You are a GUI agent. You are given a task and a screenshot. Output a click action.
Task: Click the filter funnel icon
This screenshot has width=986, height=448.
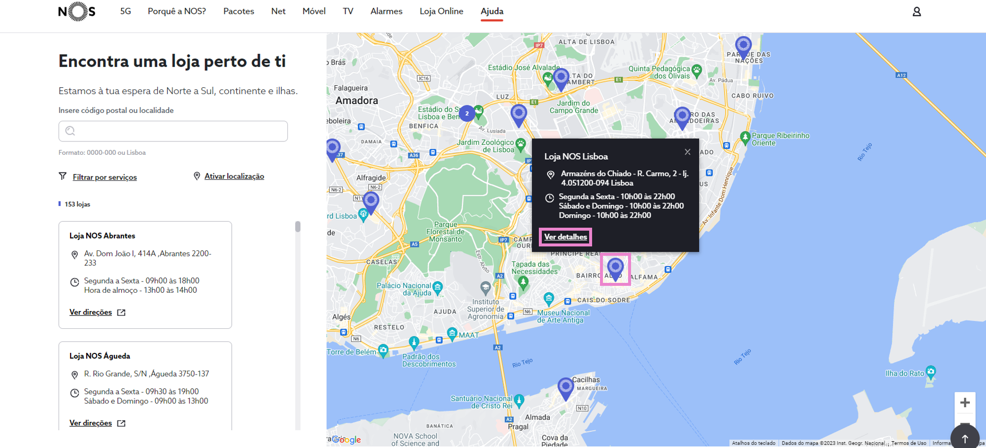pyautogui.click(x=63, y=176)
